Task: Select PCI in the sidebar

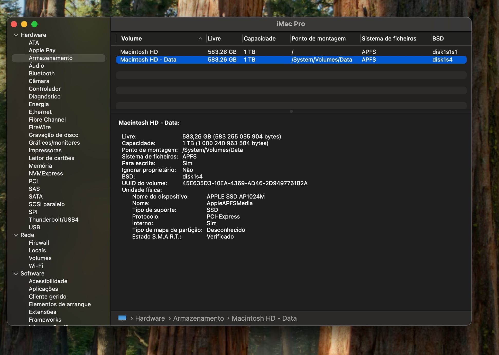Action: [33, 181]
